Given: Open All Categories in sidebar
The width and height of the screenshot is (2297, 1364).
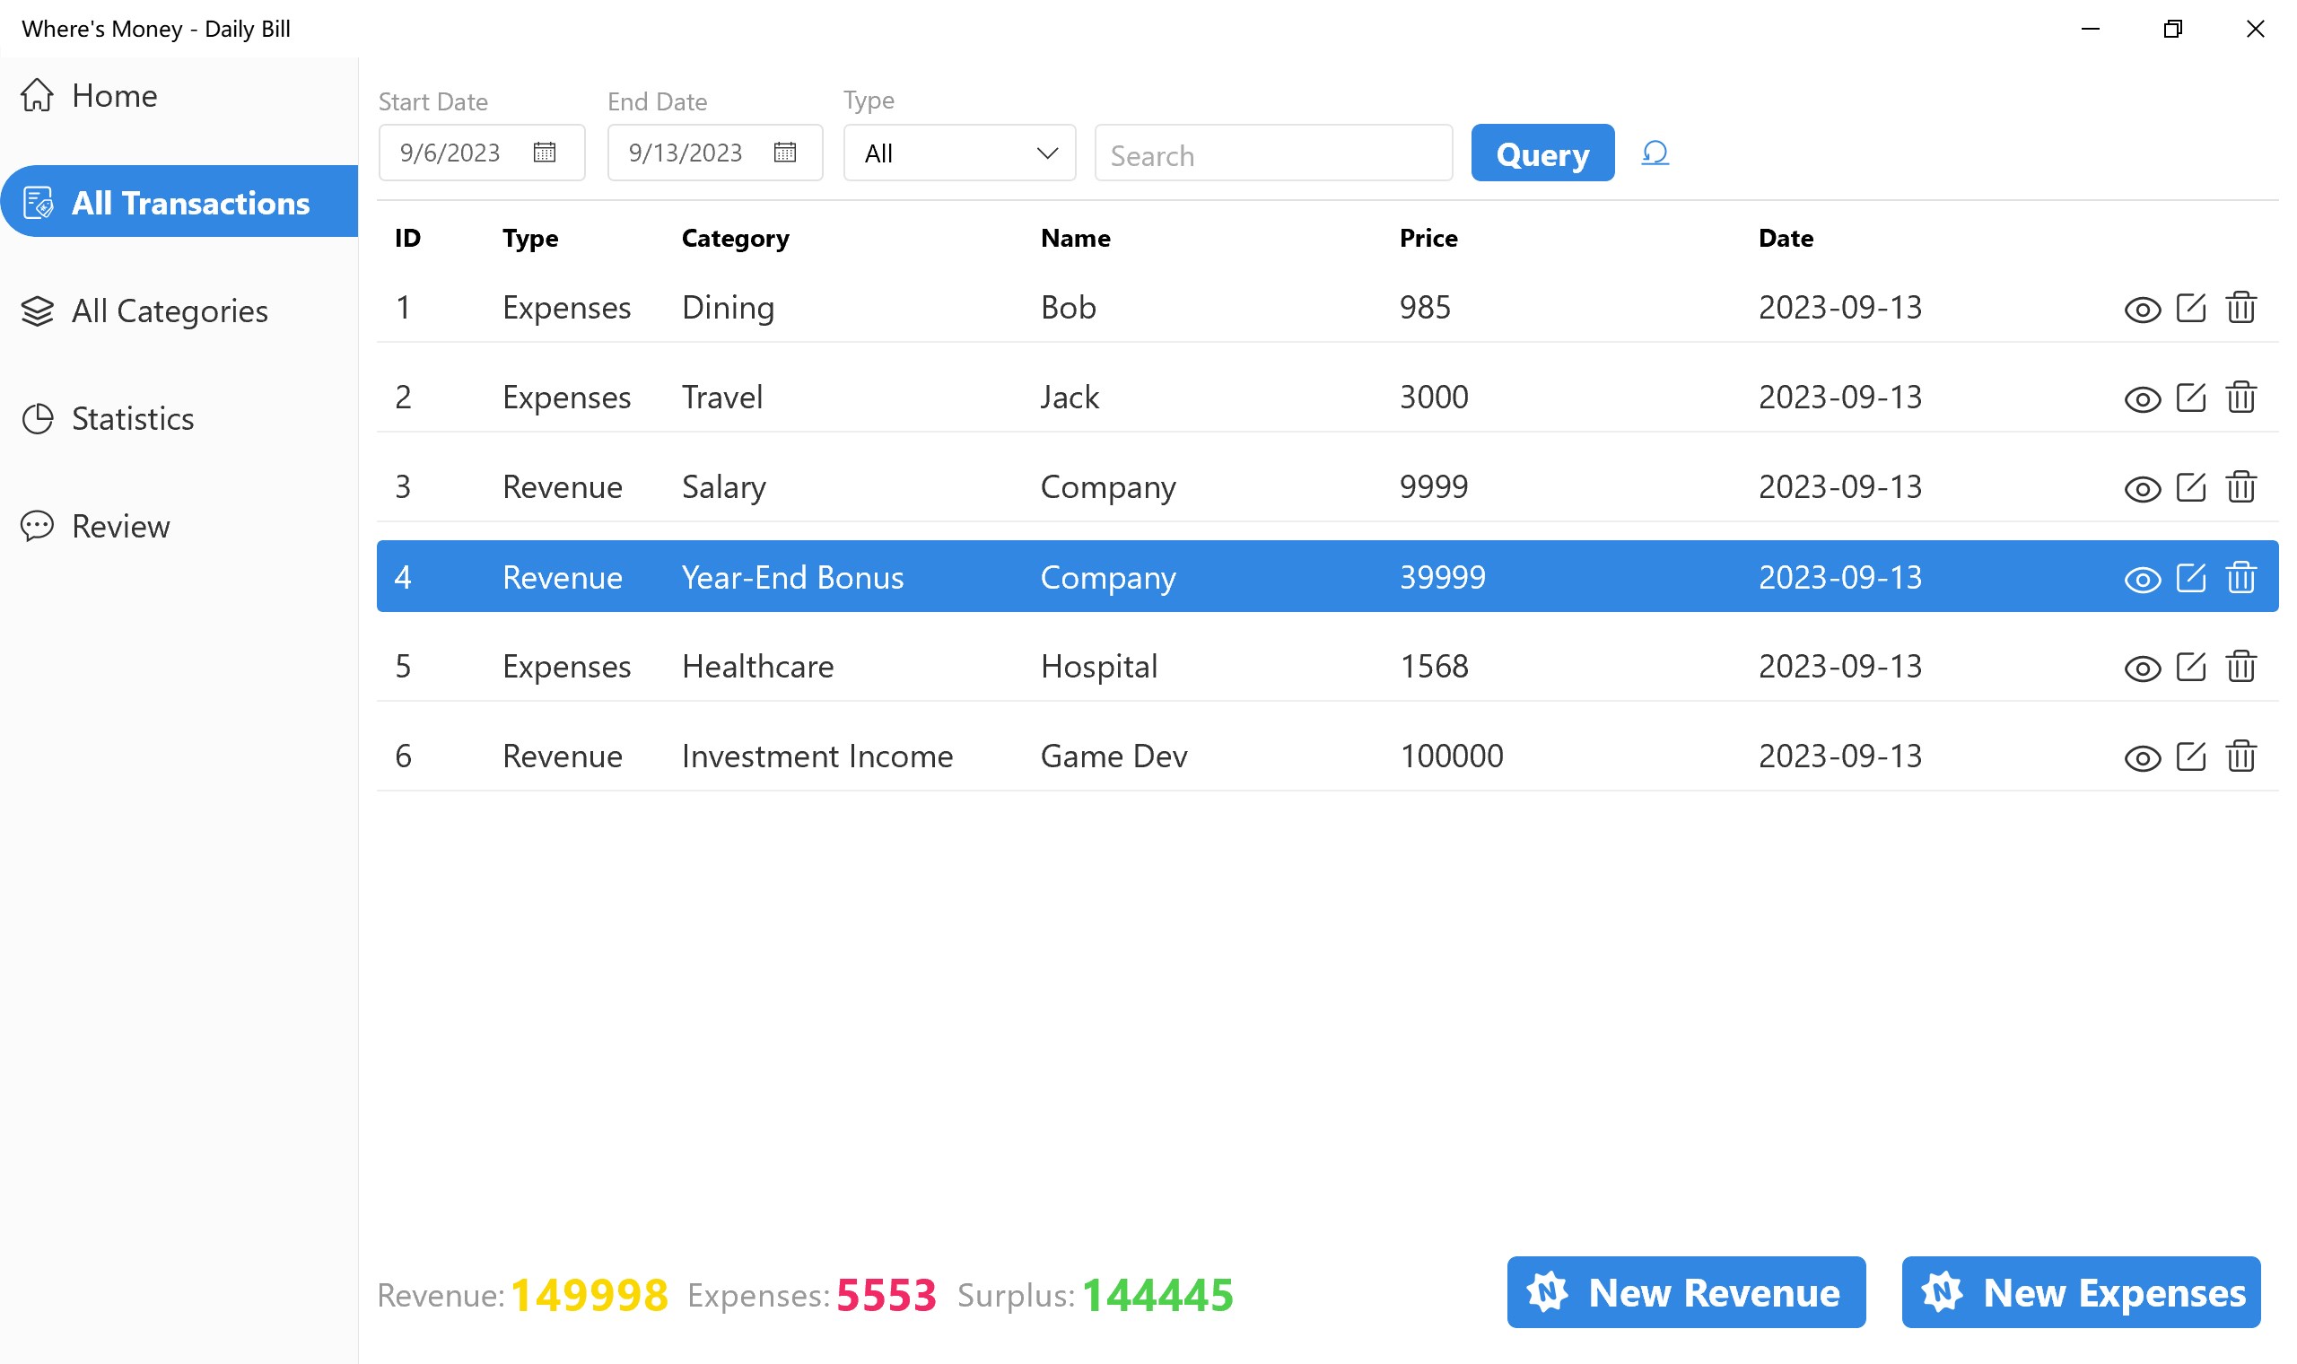Looking at the screenshot, I should (169, 311).
